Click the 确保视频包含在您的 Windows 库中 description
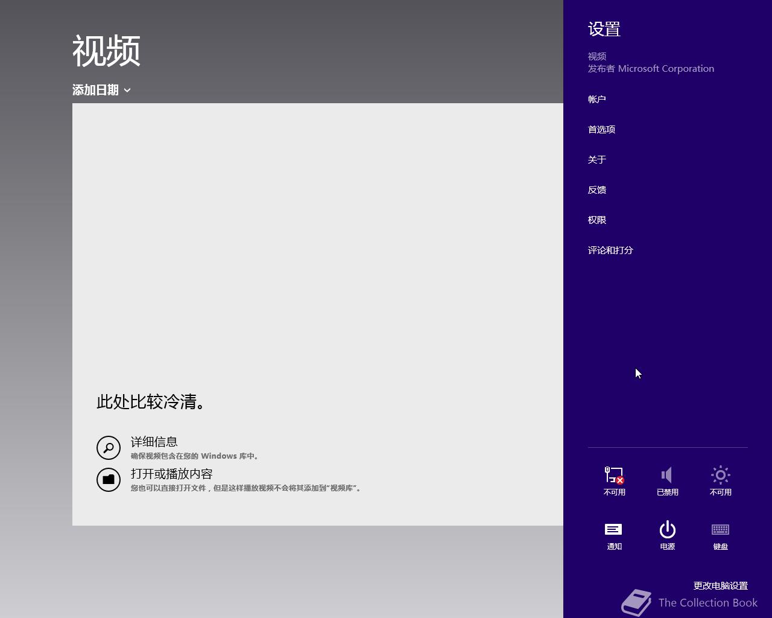Viewport: 772px width, 618px height. [x=195, y=456]
